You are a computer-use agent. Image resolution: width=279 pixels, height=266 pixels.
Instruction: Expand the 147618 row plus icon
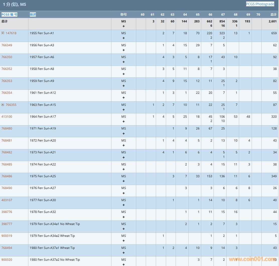3,33
